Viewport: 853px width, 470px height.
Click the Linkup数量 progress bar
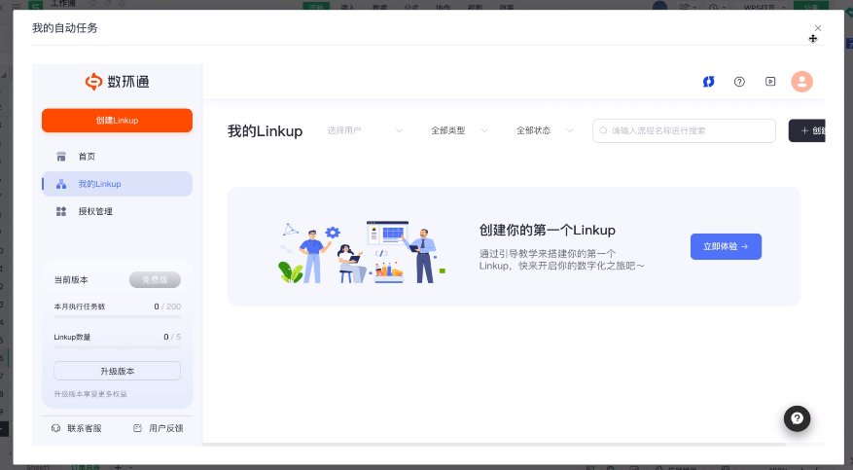click(117, 347)
